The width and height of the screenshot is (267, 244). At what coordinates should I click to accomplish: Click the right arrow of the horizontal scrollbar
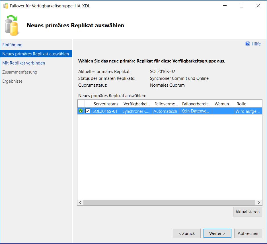pyautogui.click(x=259, y=202)
